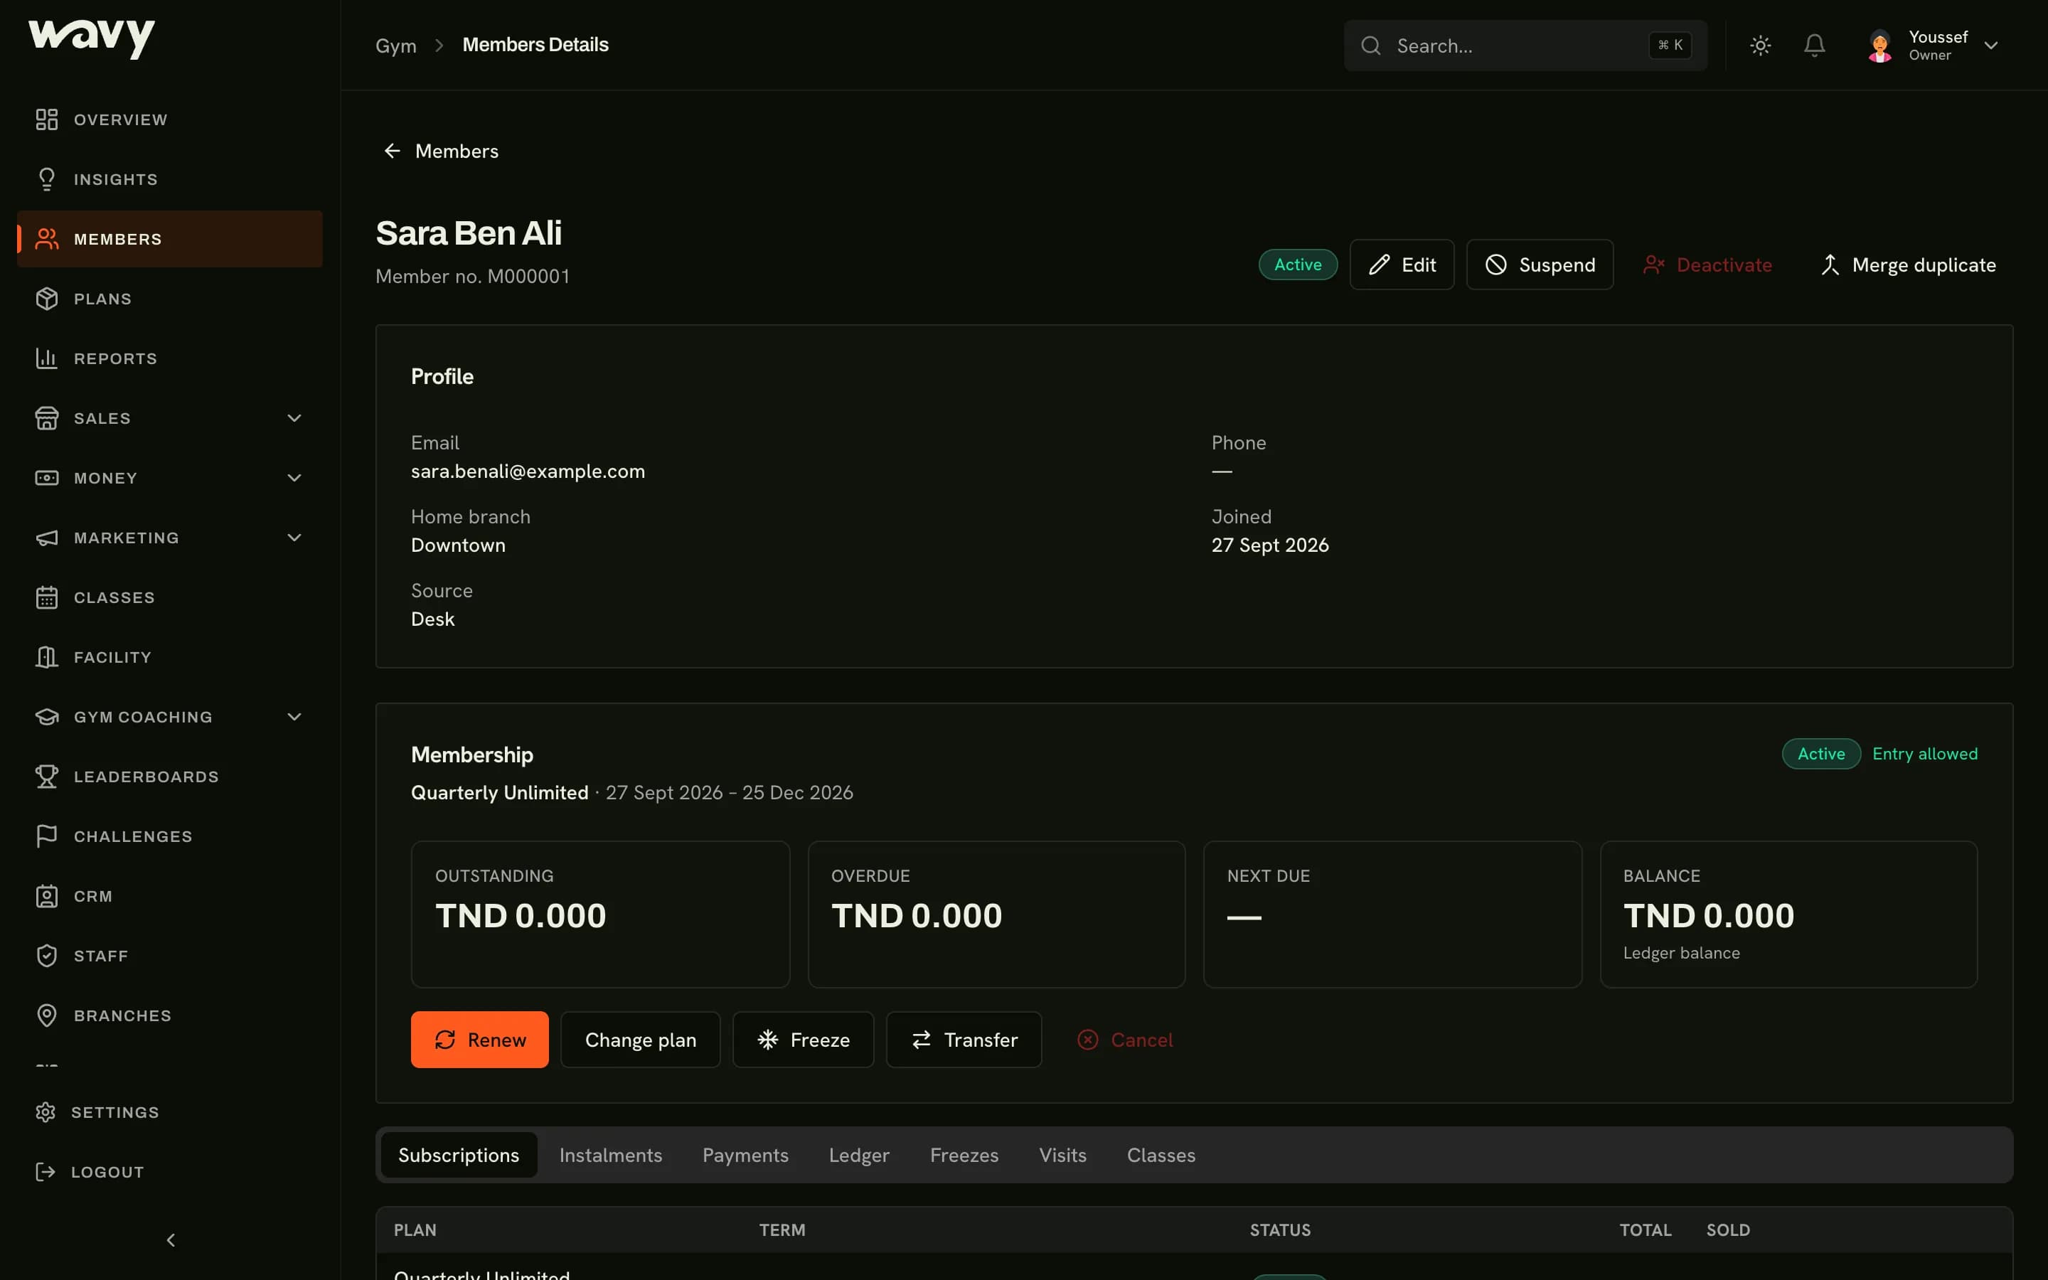Click the Active badge in Membership card
The image size is (2048, 1280).
[x=1821, y=754]
